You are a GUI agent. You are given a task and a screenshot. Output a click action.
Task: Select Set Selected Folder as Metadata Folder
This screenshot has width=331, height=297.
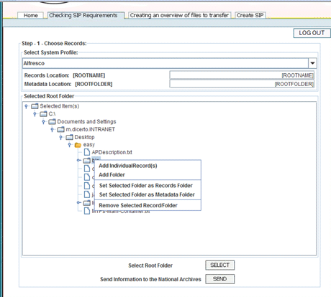pos(148,194)
